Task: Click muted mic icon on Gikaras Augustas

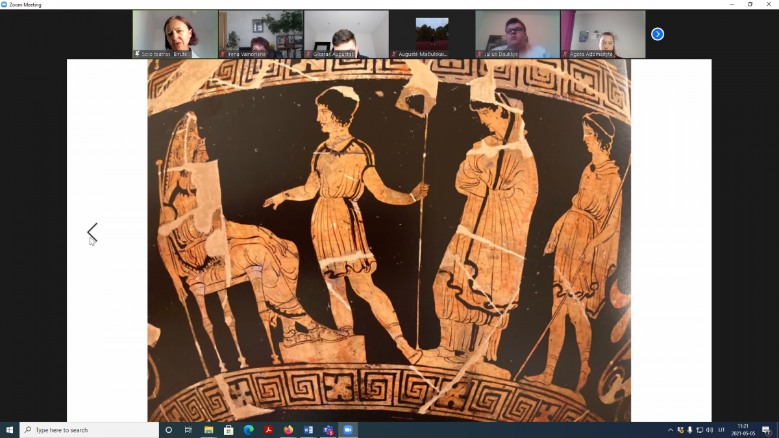Action: [309, 54]
